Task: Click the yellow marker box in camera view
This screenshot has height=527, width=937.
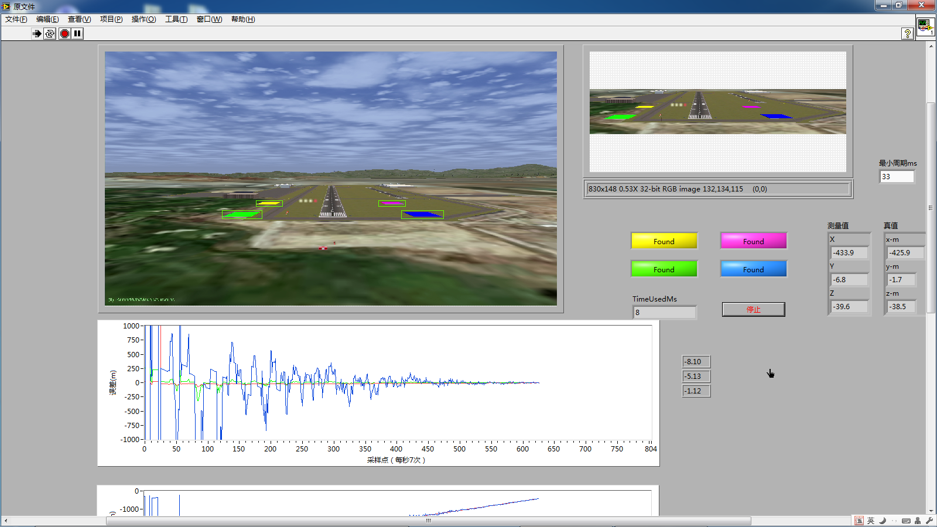Action: 269,203
